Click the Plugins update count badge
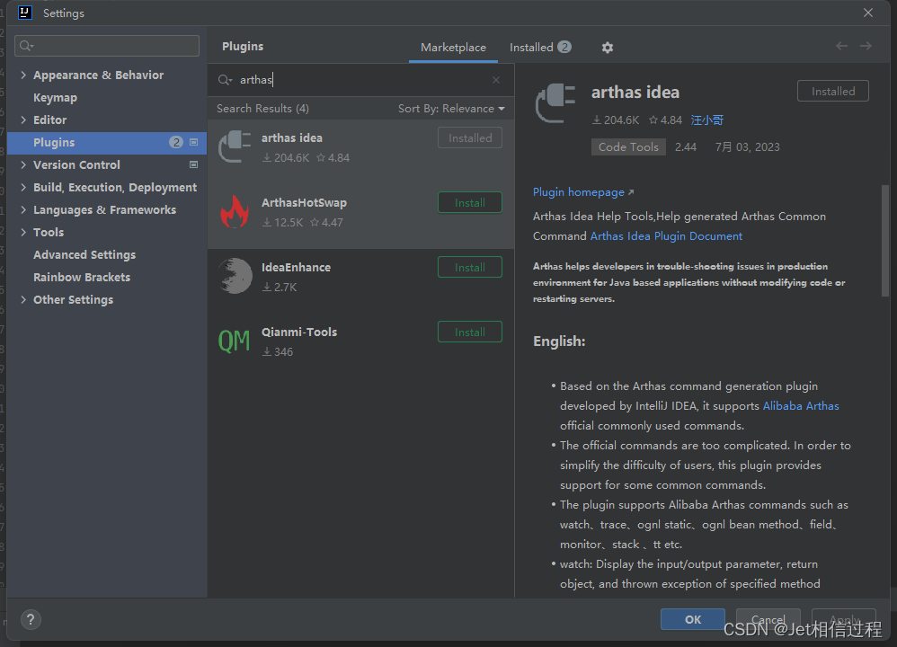 tap(175, 143)
